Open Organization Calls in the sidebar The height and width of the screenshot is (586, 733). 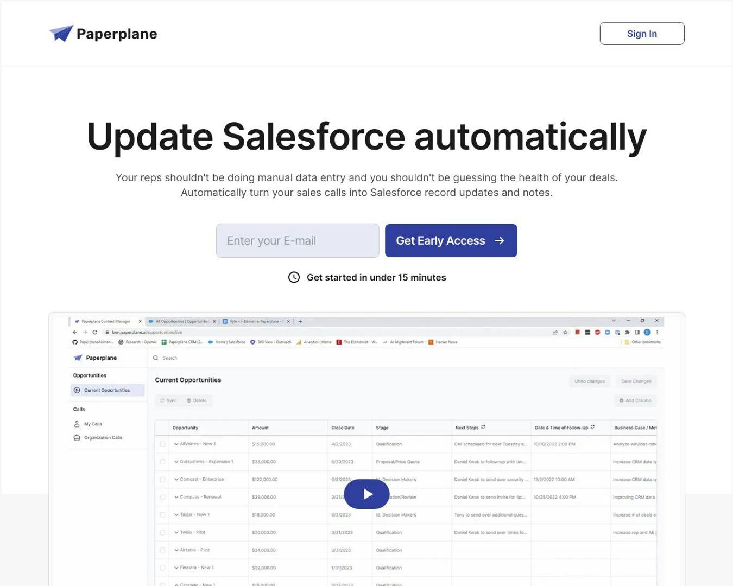pos(98,438)
